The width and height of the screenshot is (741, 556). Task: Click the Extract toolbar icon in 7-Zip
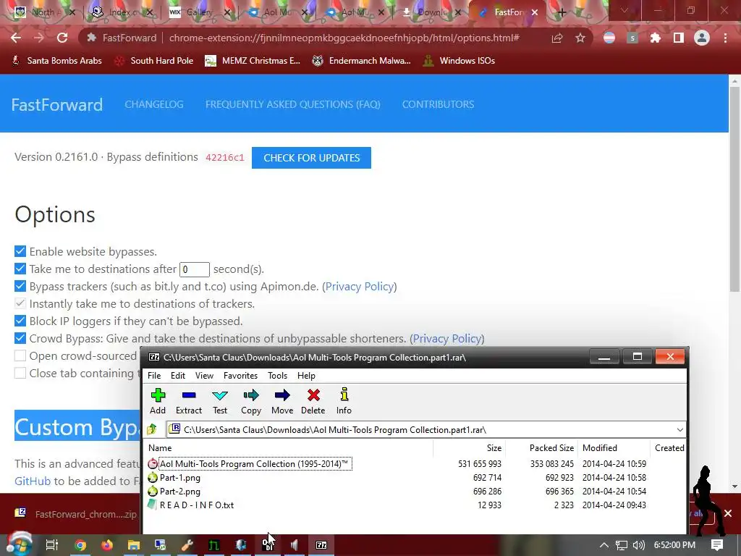189,401
